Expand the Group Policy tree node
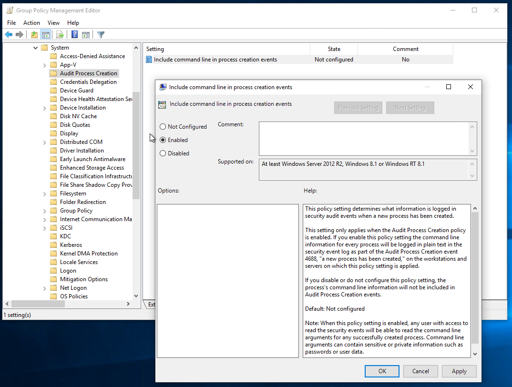Screen dimensions: 512x387 [x=44, y=211]
